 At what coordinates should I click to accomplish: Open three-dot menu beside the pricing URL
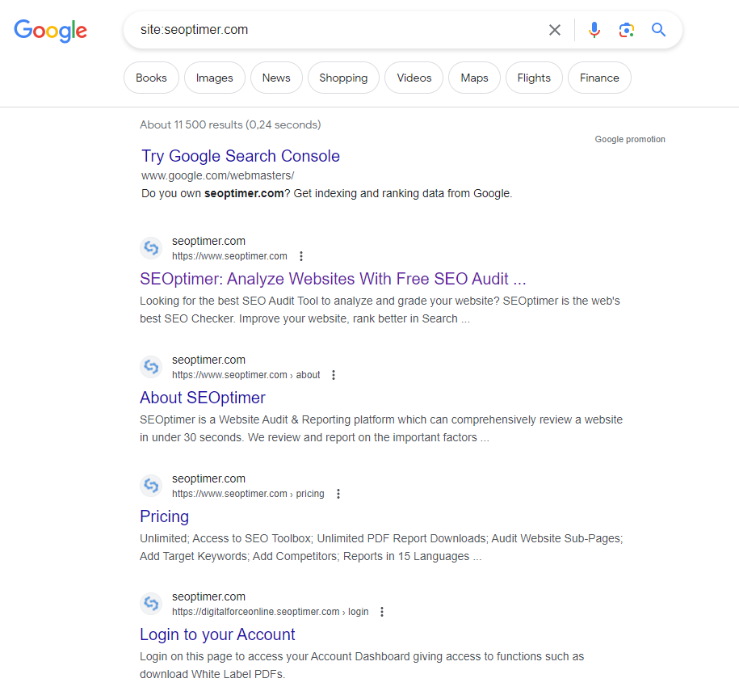click(338, 494)
